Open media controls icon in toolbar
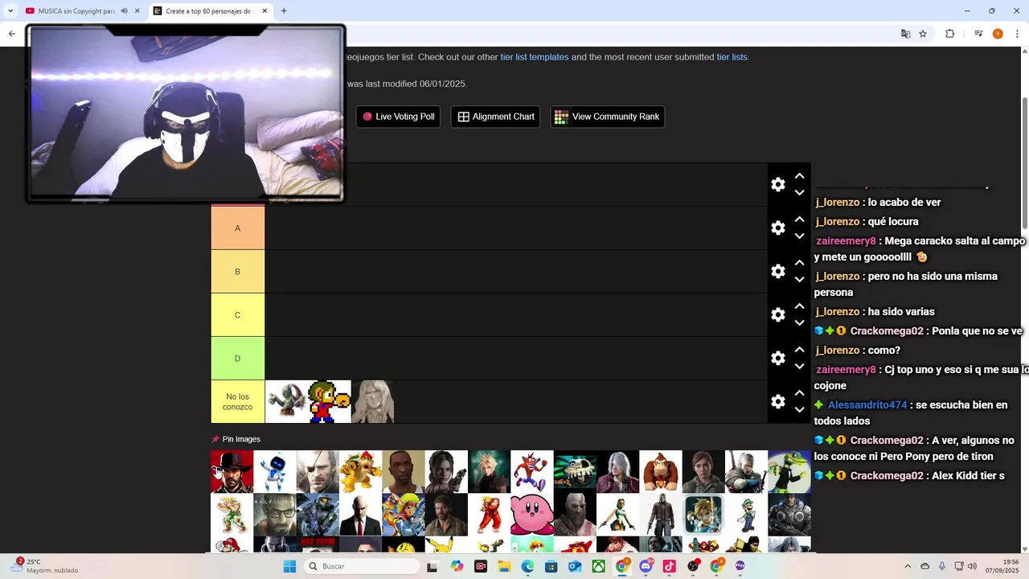The width and height of the screenshot is (1029, 579). click(978, 34)
